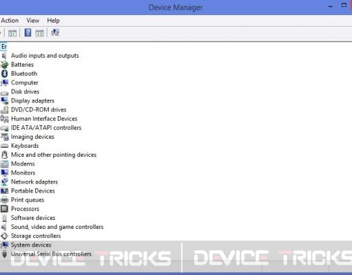Select the Storage controllers entry

coord(36,236)
